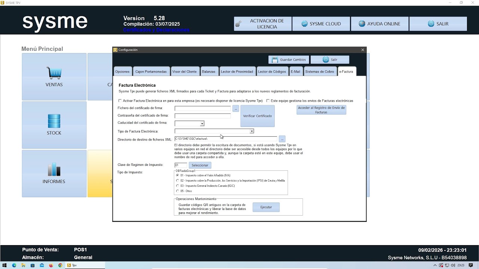
Task: Select radio 02 - IPSI de Ceuta y Melilla
Action: 177,180
